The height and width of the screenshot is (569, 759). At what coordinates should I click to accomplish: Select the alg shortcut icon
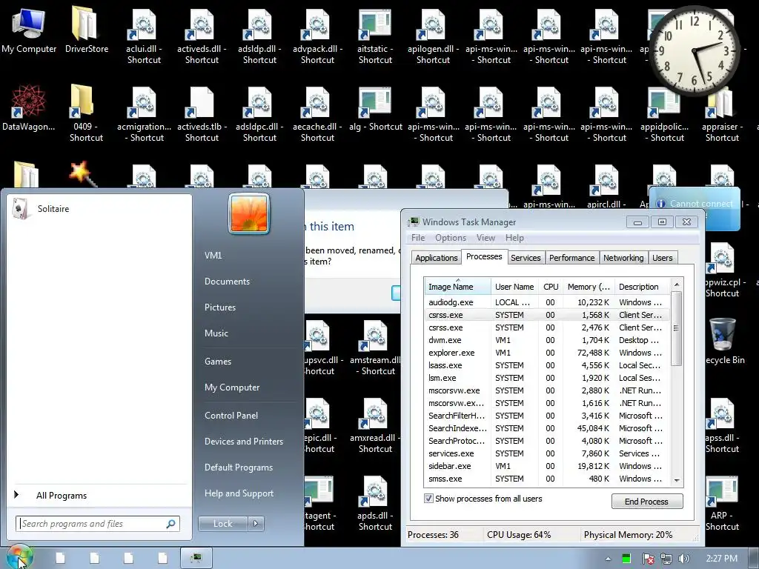tap(375, 109)
